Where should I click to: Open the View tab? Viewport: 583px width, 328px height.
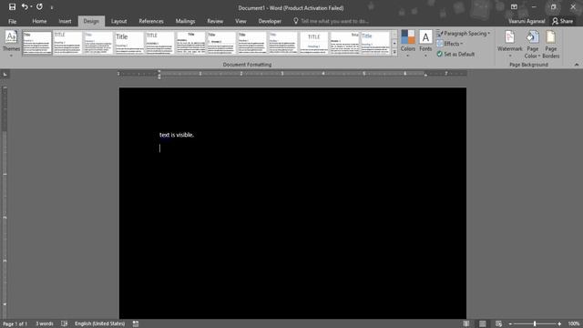coord(240,21)
